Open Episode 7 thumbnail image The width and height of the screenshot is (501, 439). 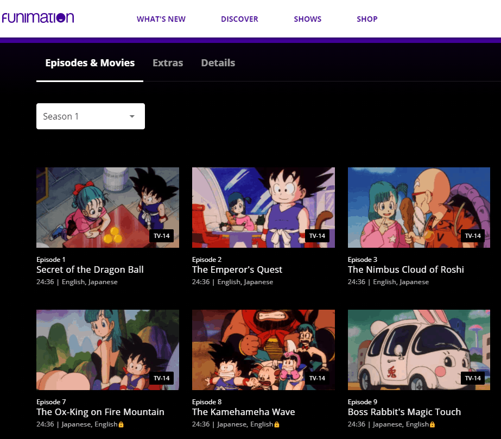[107, 350]
